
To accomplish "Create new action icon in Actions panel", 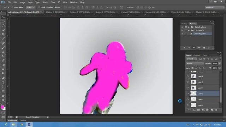I will coord(204,48).
